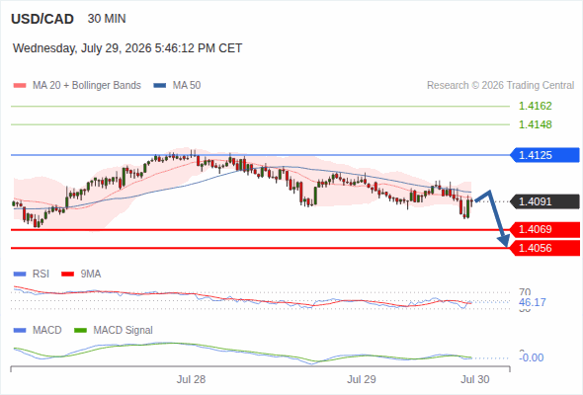Select the 1.4069 red support tag
Viewport: 583px width, 395px height.
[x=544, y=229]
